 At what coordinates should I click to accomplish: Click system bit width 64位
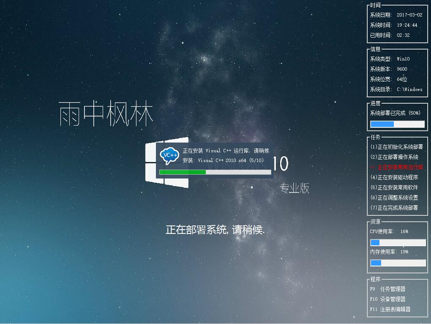tap(402, 79)
